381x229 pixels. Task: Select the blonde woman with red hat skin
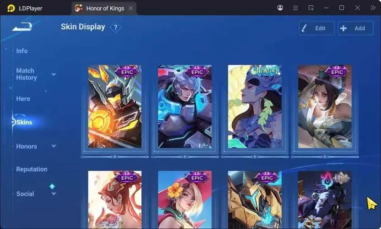[185, 200]
